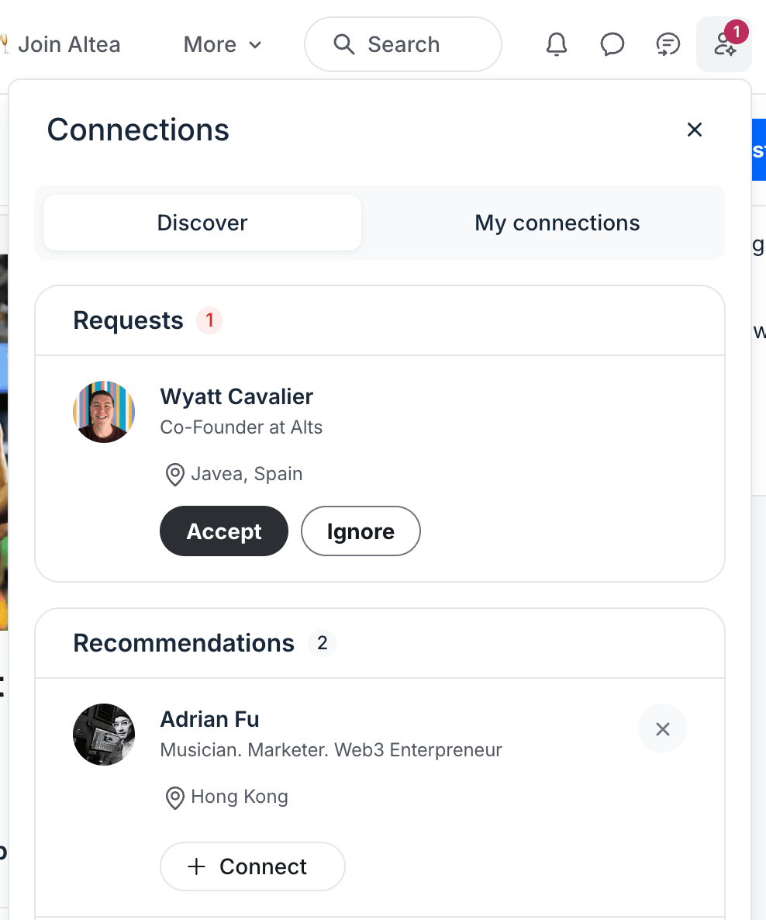Open the discussion threads icon
Viewport: 766px width, 920px height.
pyautogui.click(x=668, y=44)
